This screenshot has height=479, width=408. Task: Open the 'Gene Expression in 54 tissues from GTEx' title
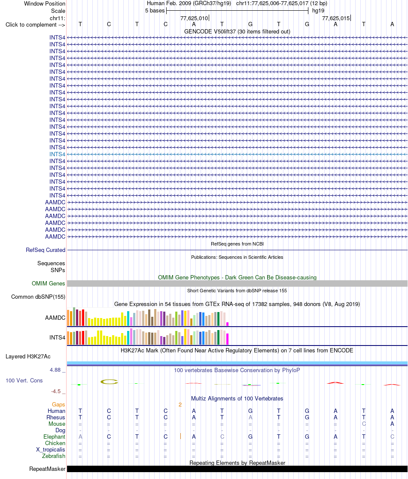point(237,304)
